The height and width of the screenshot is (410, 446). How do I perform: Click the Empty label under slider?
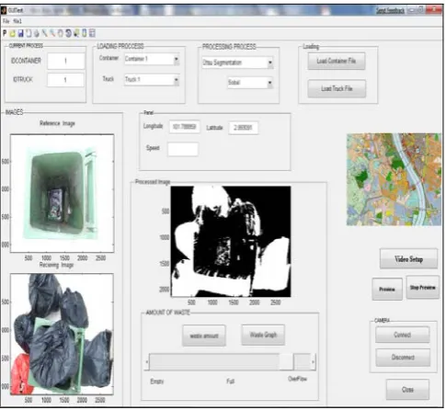157,382
